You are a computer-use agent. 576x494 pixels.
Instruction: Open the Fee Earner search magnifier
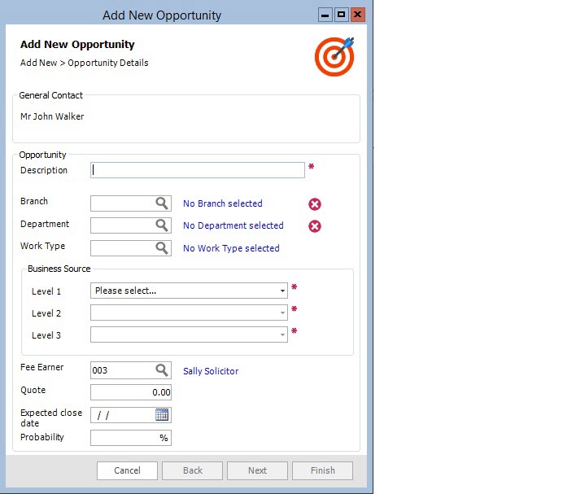click(x=162, y=370)
